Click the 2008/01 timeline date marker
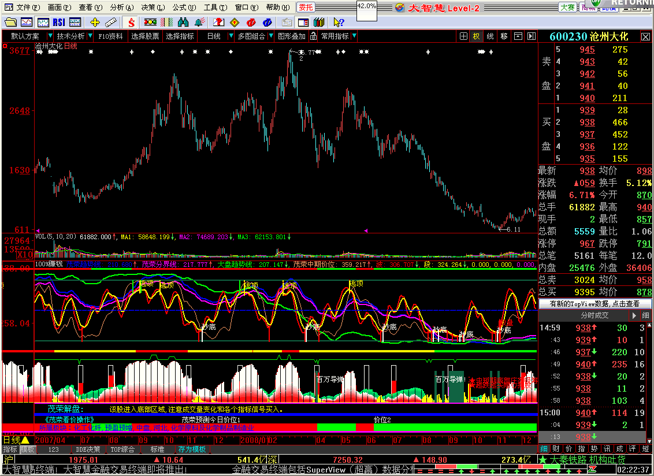Image resolution: width=654 pixels, height=476 pixels. click(x=254, y=440)
